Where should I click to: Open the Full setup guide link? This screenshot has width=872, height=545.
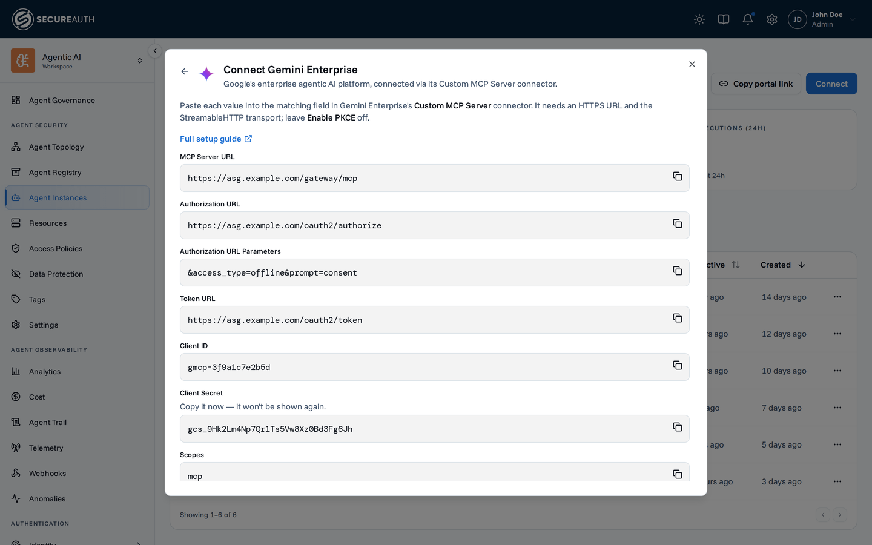tap(216, 139)
